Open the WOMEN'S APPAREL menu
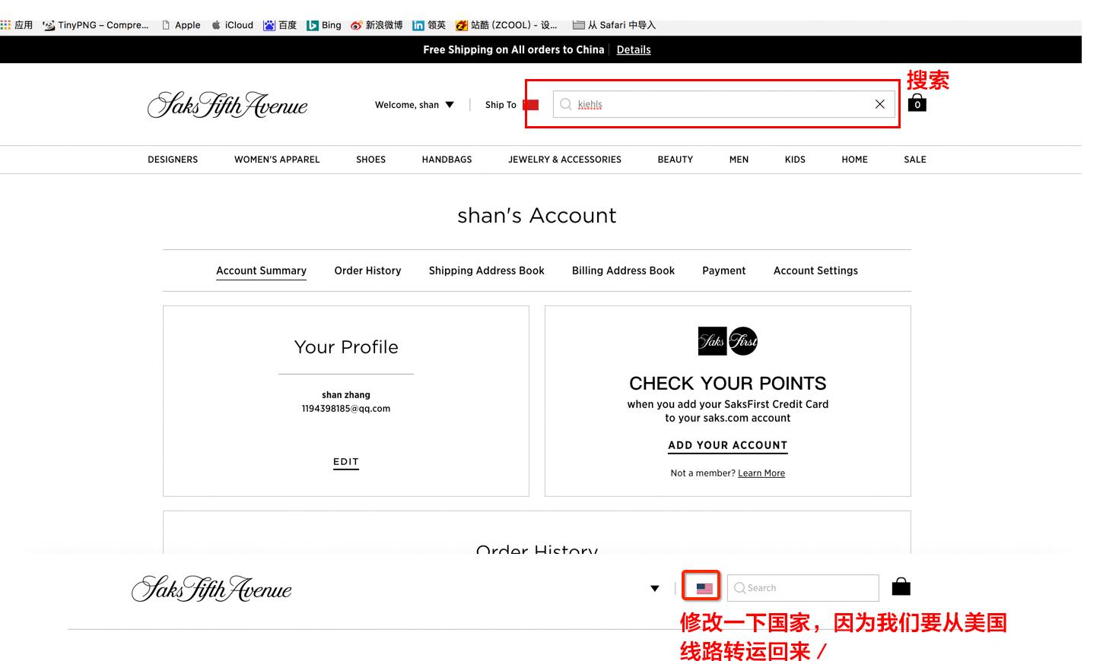 click(277, 160)
